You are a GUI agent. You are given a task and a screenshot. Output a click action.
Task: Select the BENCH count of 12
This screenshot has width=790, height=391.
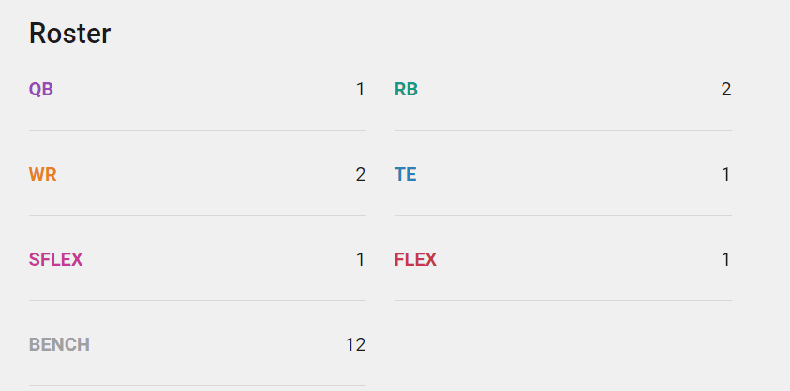(355, 345)
